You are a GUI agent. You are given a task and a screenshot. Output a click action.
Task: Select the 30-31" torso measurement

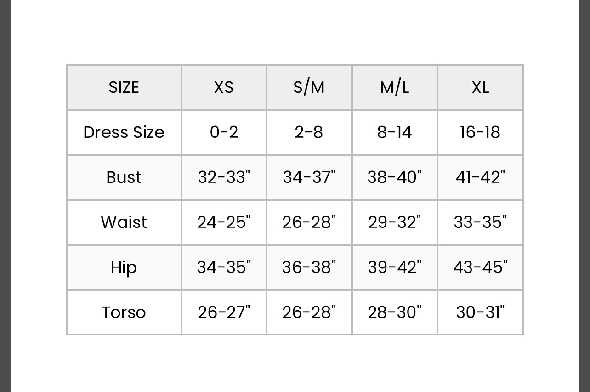point(480,312)
